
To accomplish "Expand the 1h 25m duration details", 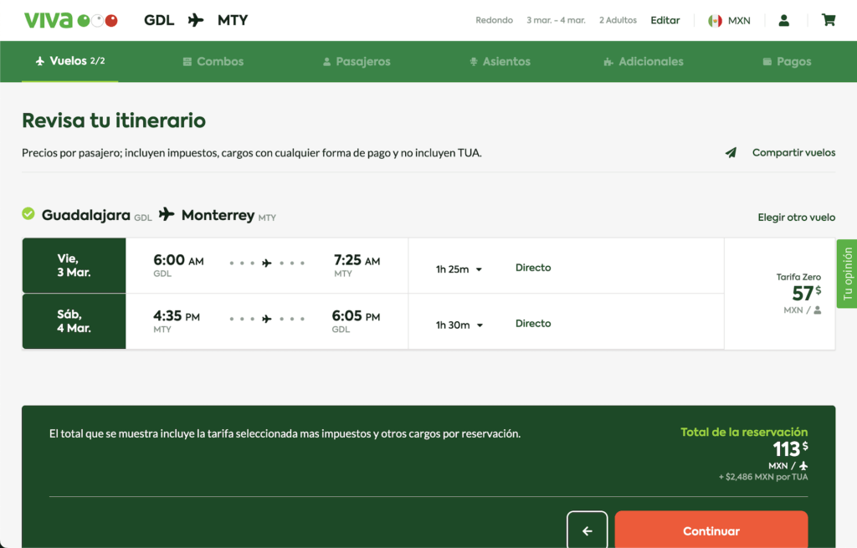I will pyautogui.click(x=459, y=269).
